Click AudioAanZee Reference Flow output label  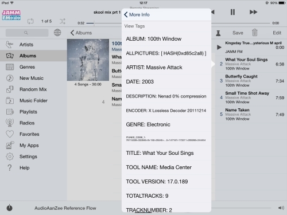65,208
